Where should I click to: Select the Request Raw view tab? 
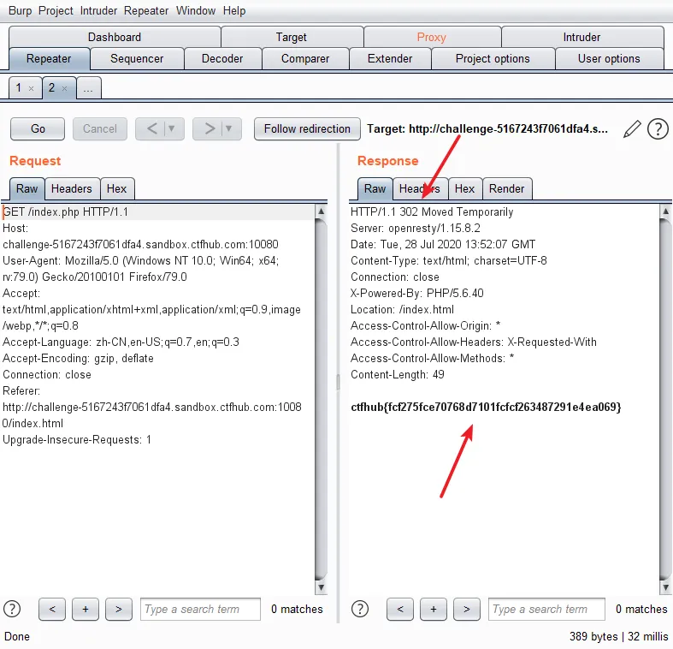tap(27, 188)
